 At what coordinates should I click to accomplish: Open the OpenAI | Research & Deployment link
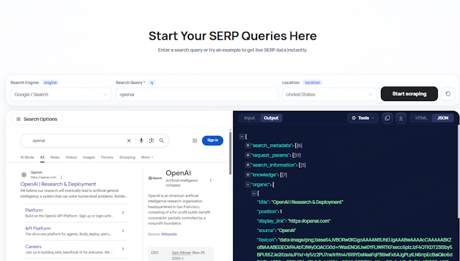coord(58,184)
